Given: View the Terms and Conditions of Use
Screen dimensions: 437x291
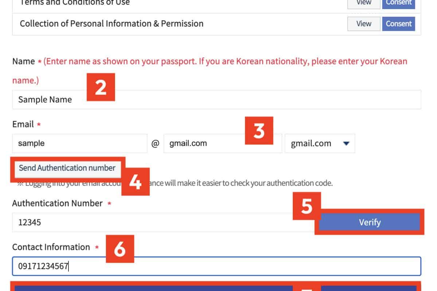Looking at the screenshot, I should (363, 3).
